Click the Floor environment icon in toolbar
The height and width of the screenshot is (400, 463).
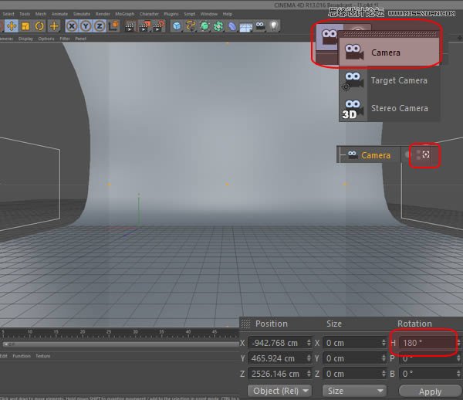[245, 26]
